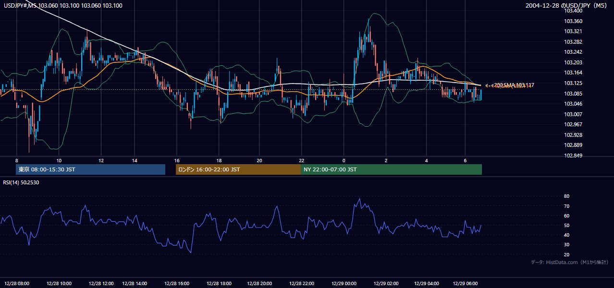
Task: Click the RSI(14) 50.2530 indicator label
Action: click(x=21, y=182)
